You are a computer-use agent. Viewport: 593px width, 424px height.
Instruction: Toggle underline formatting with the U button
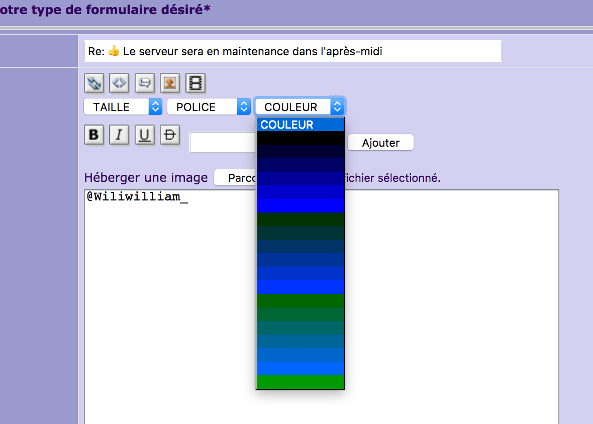(x=145, y=135)
